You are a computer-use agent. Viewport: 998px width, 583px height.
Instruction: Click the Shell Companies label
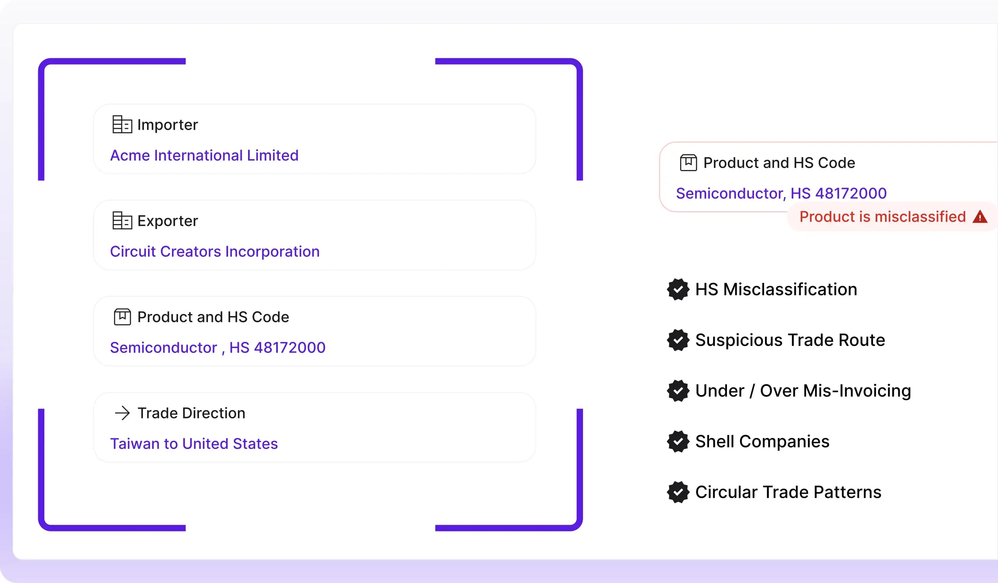(762, 442)
